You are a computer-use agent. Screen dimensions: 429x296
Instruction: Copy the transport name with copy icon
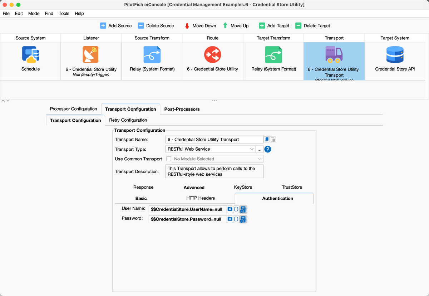(x=267, y=140)
